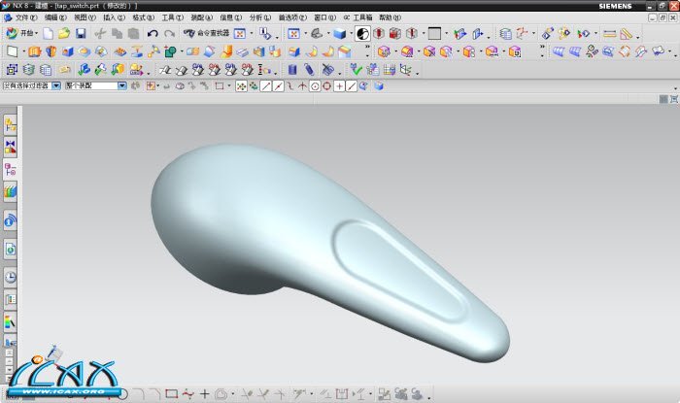Click the new document icon
The height and width of the screenshot is (403, 680).
tap(49, 33)
